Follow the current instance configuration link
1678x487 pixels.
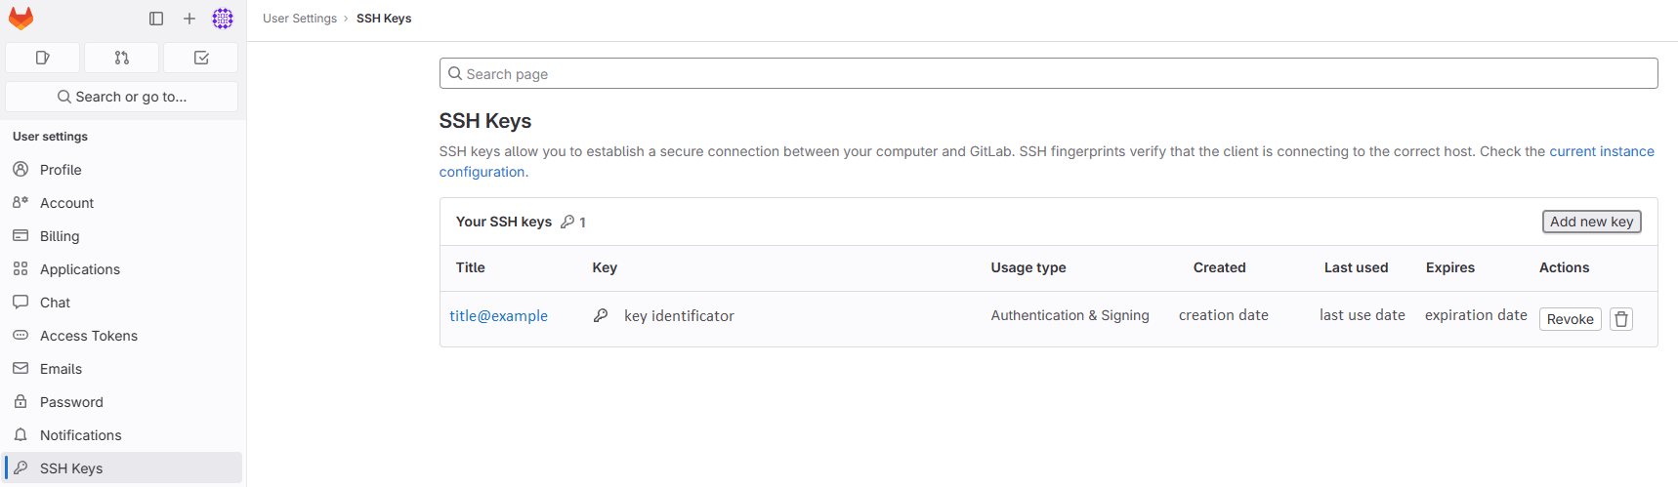pos(1602,151)
